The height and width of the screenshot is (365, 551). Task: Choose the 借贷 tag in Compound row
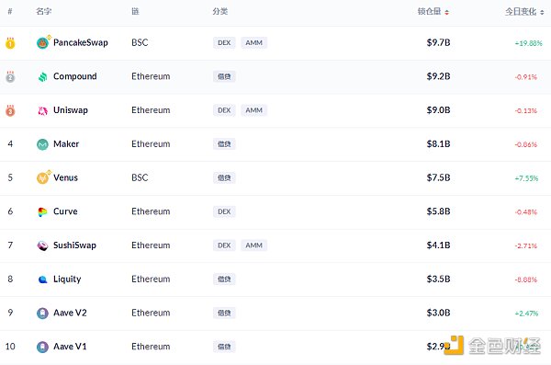click(x=224, y=76)
